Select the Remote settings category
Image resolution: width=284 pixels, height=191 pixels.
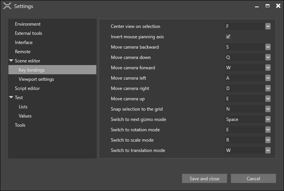[x=23, y=52]
